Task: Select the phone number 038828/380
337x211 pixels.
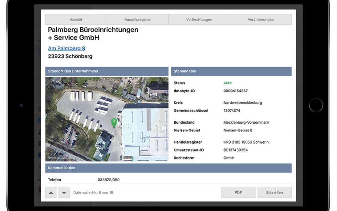Action: (109, 180)
